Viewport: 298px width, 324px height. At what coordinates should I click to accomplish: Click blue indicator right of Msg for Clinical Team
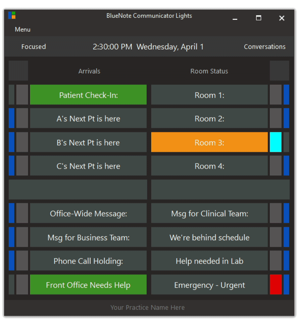pos(286,213)
